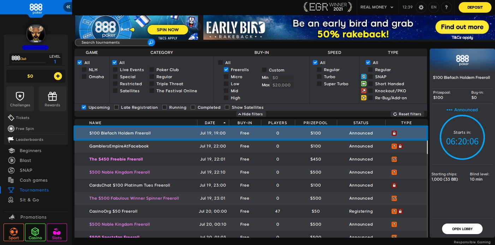The width and height of the screenshot is (495, 245).
Task: Click the yellow Deposit button
Action: (x=475, y=7)
